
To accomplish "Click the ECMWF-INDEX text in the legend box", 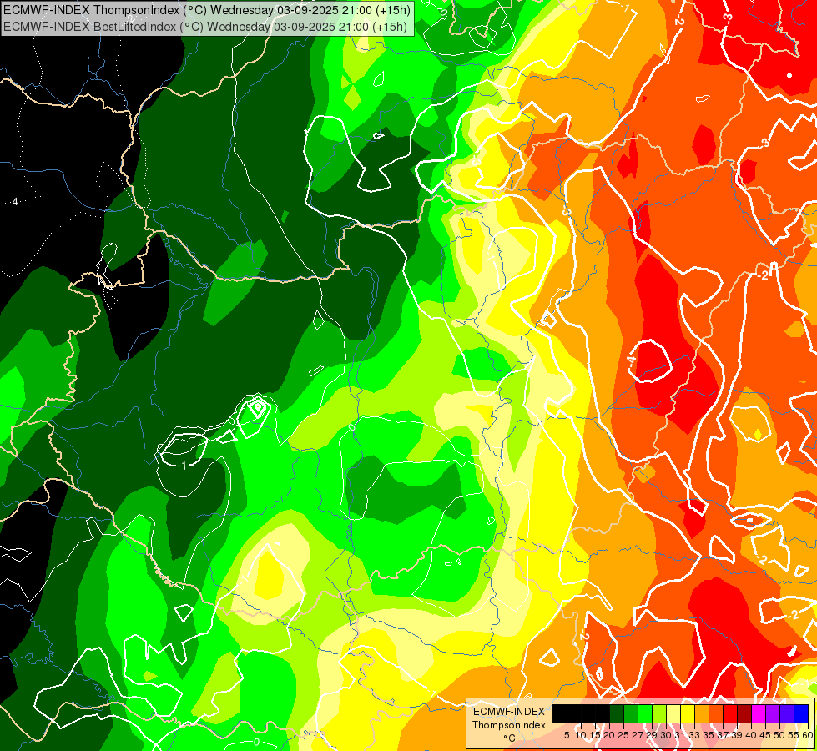I will [508, 712].
